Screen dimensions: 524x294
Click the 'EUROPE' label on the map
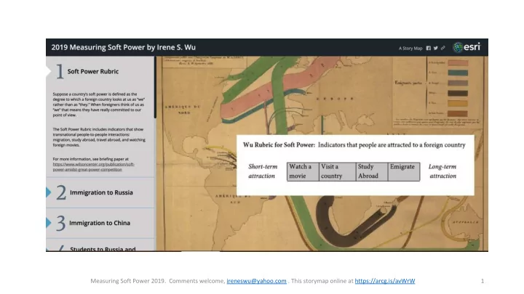click(x=336, y=99)
